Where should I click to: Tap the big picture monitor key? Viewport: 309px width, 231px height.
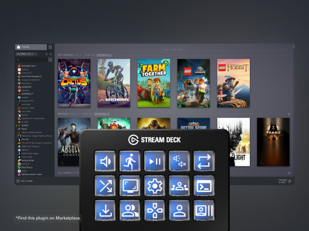130,186
